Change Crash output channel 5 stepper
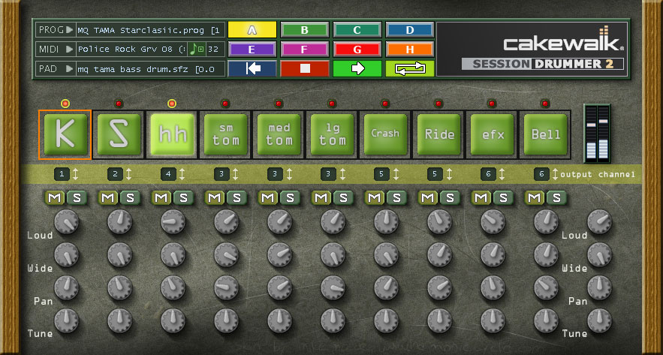The image size is (663, 355). (396, 174)
